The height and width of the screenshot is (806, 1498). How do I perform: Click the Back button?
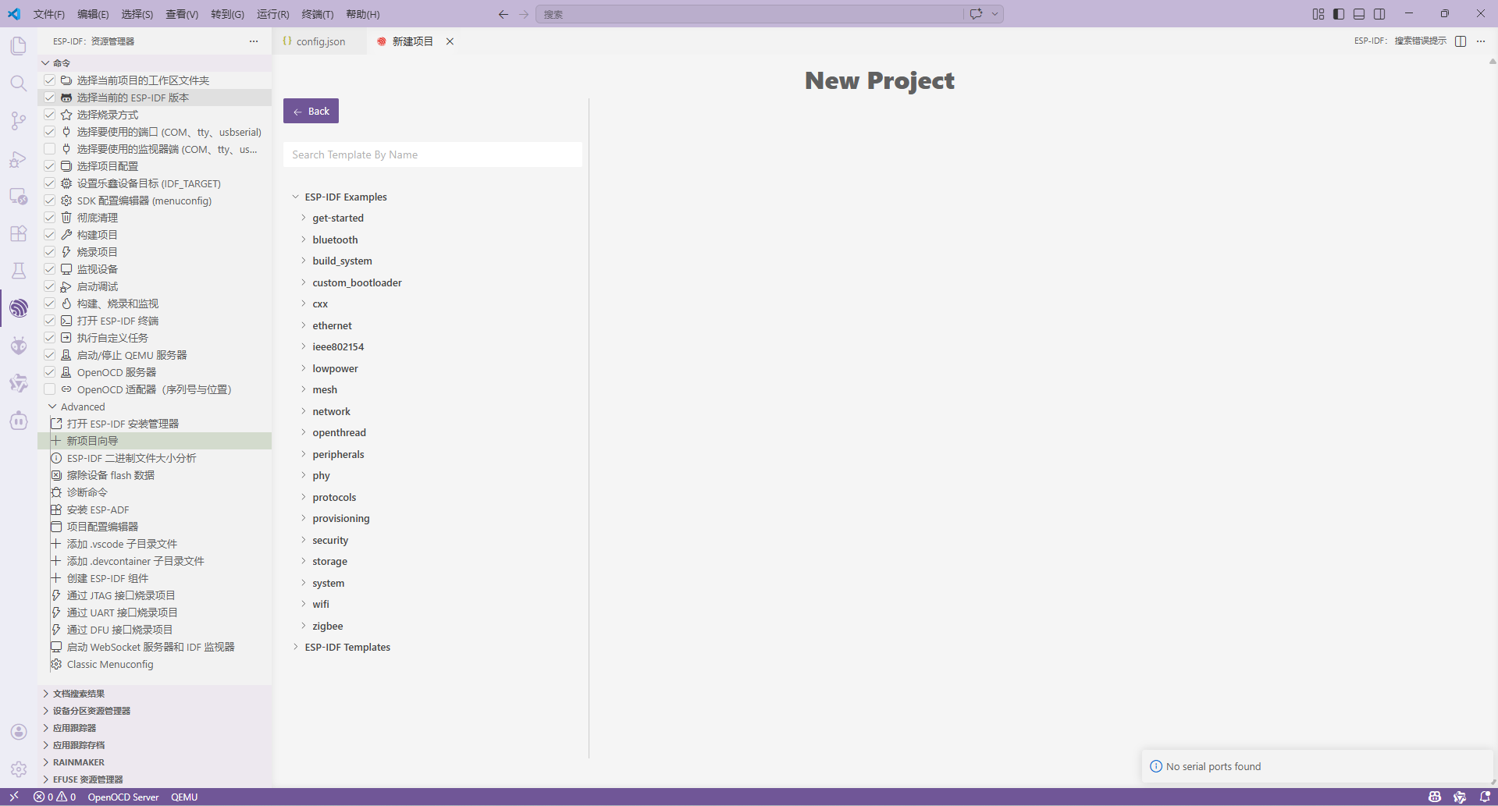click(311, 111)
